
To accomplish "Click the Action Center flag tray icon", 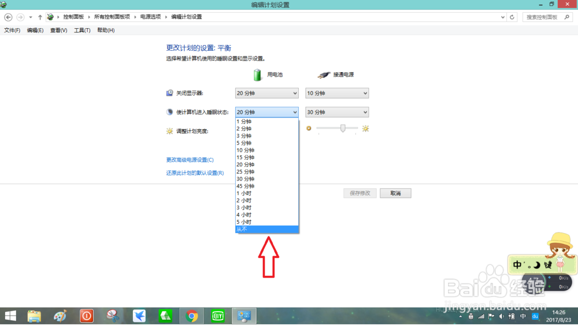I will 491,316.
